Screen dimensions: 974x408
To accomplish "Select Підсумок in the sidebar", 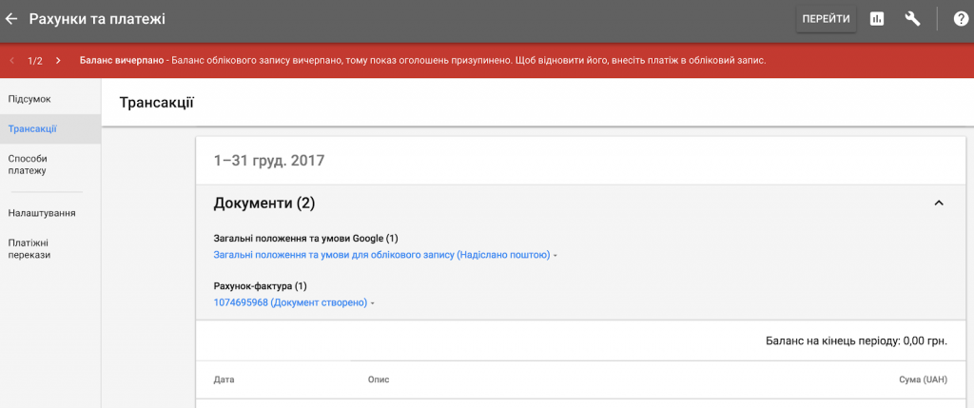I will (29, 99).
